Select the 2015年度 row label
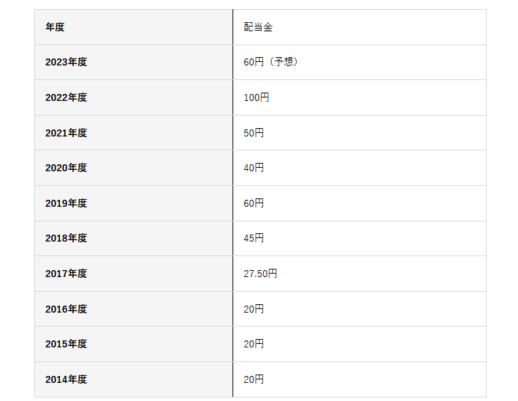 tap(66, 344)
